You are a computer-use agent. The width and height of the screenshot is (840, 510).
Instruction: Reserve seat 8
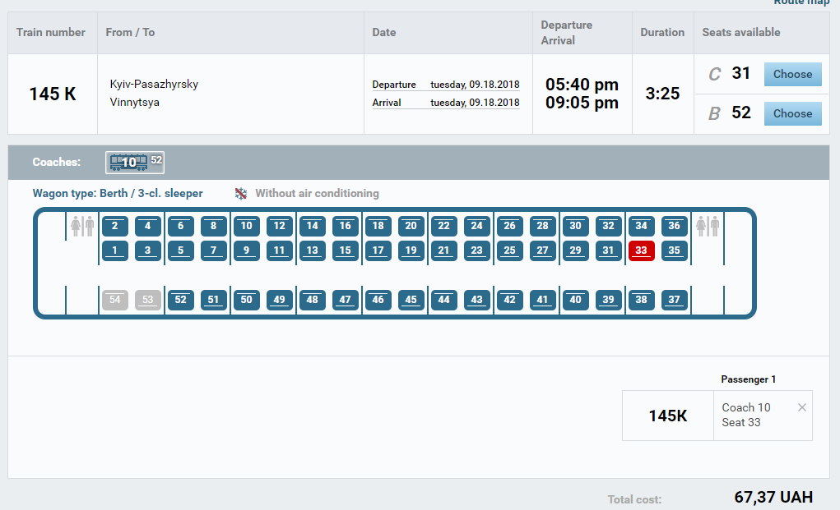214,226
